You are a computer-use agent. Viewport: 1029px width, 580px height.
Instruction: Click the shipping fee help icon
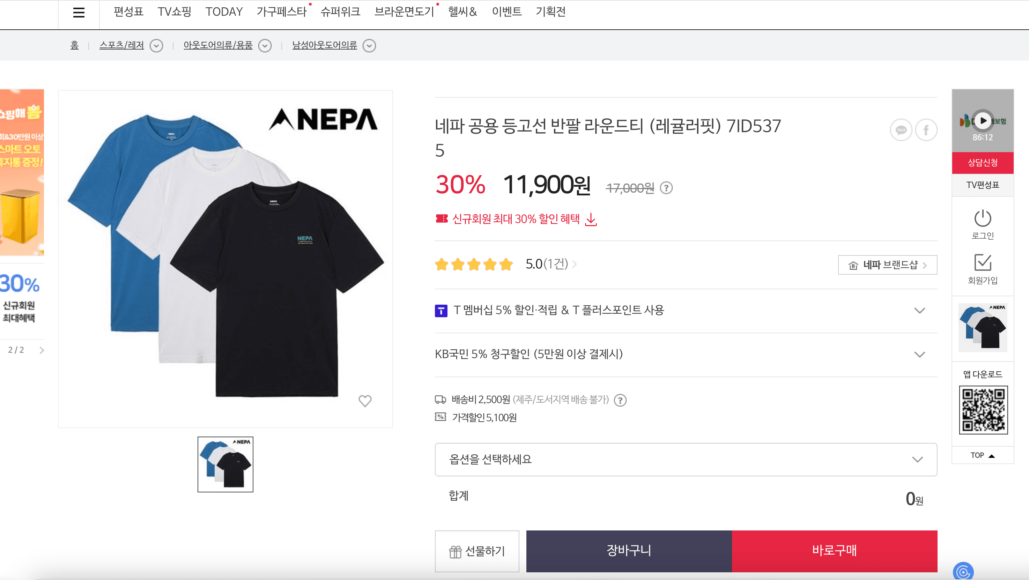coord(620,400)
